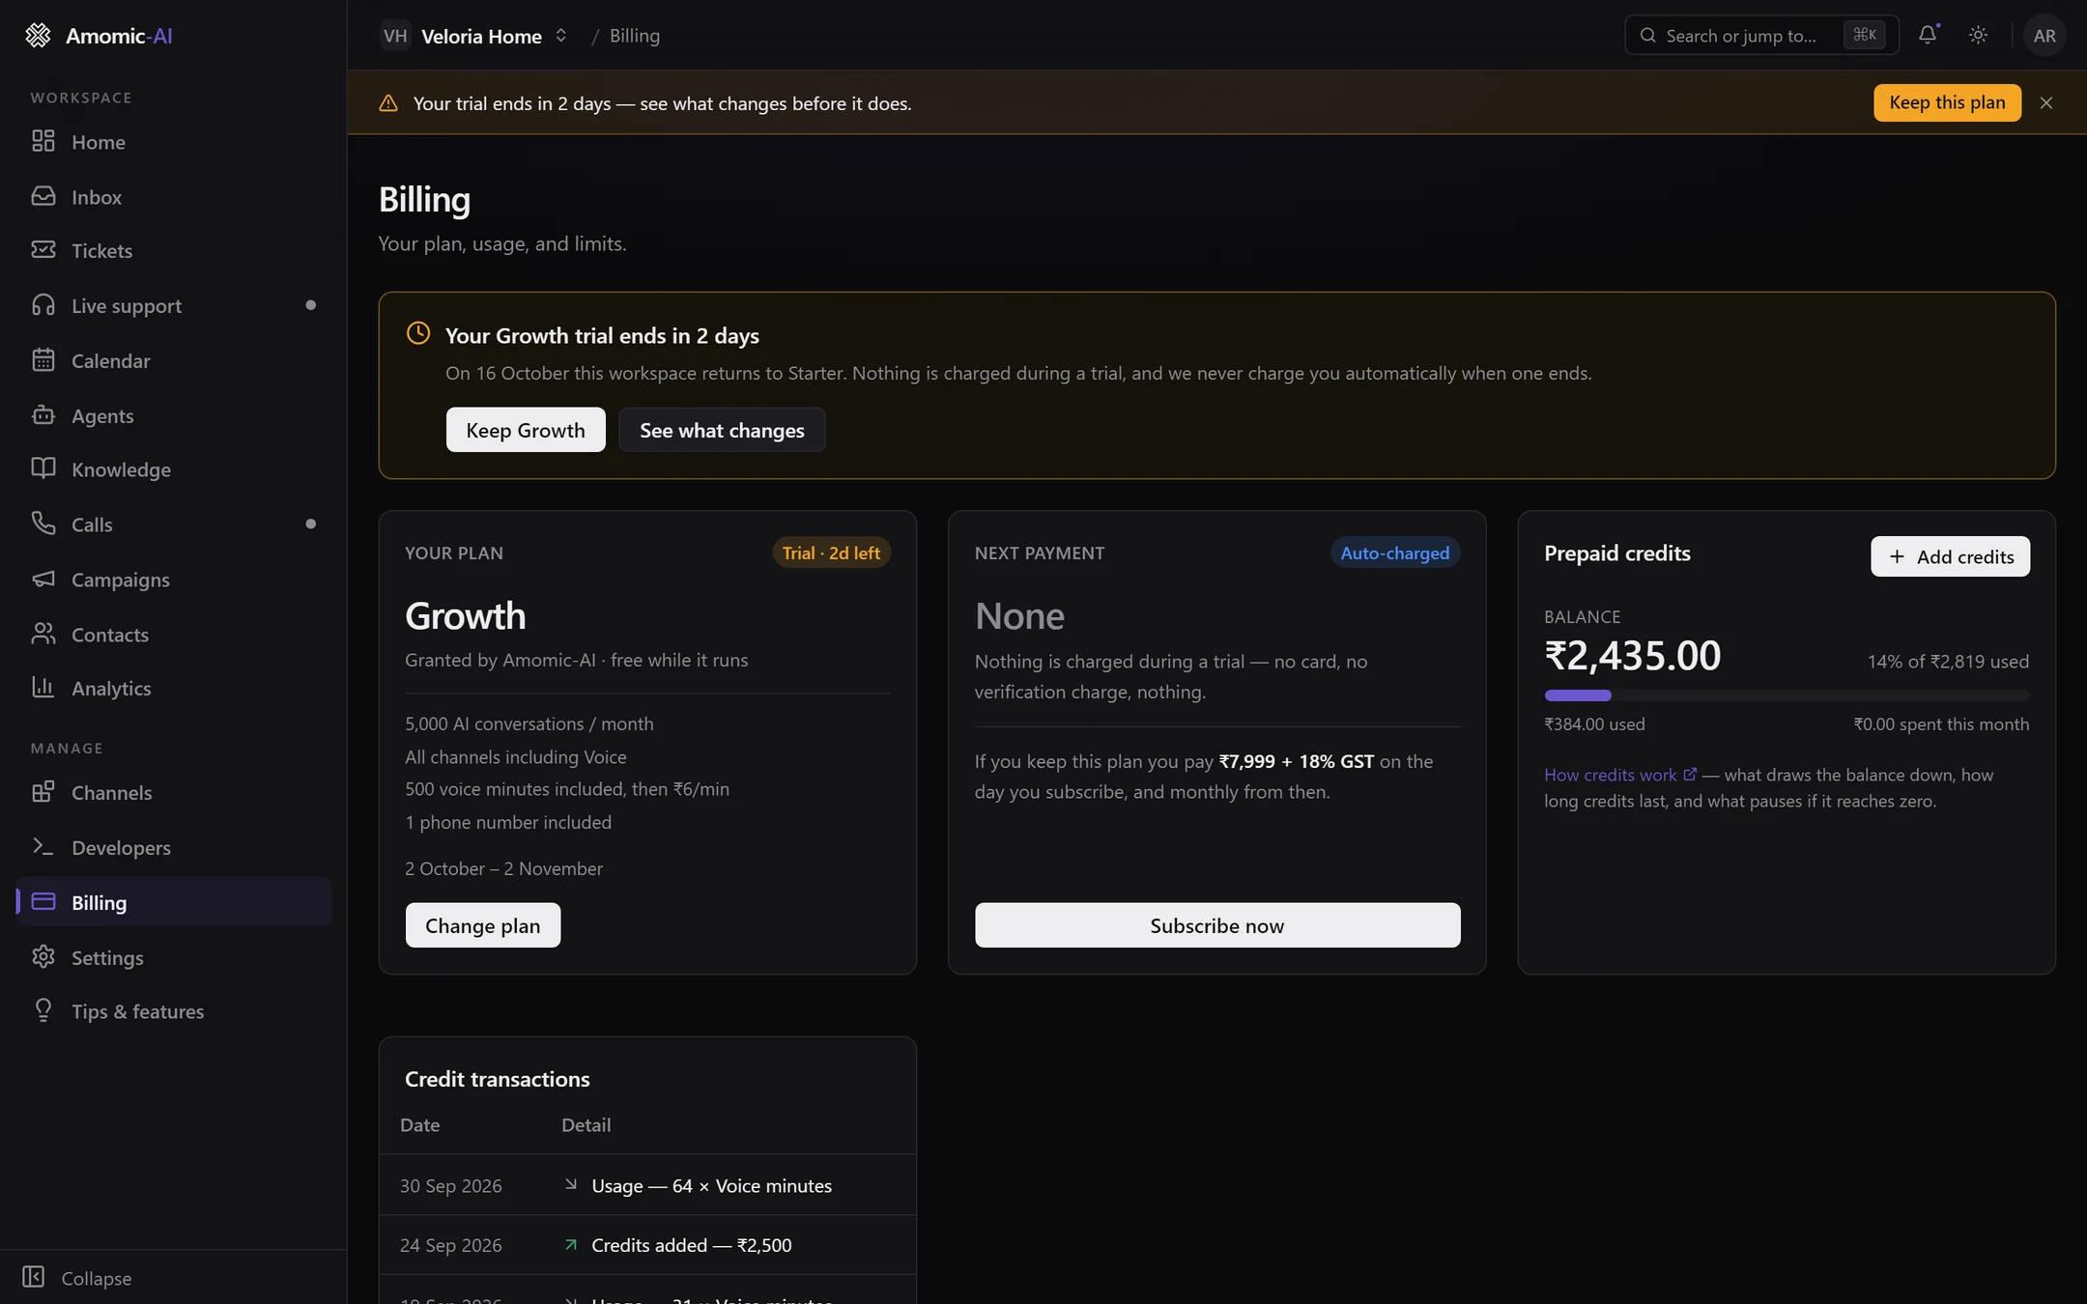
Task: Focus the Search or jump to field
Action: click(x=1761, y=35)
